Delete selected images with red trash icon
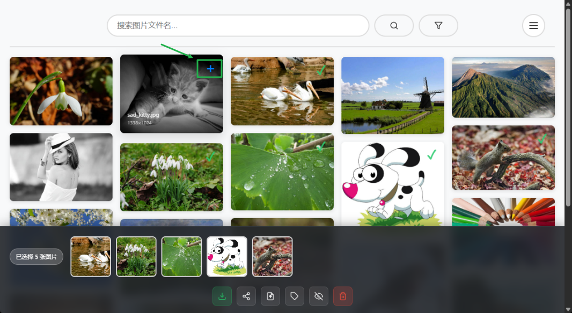The image size is (572, 313). point(343,296)
